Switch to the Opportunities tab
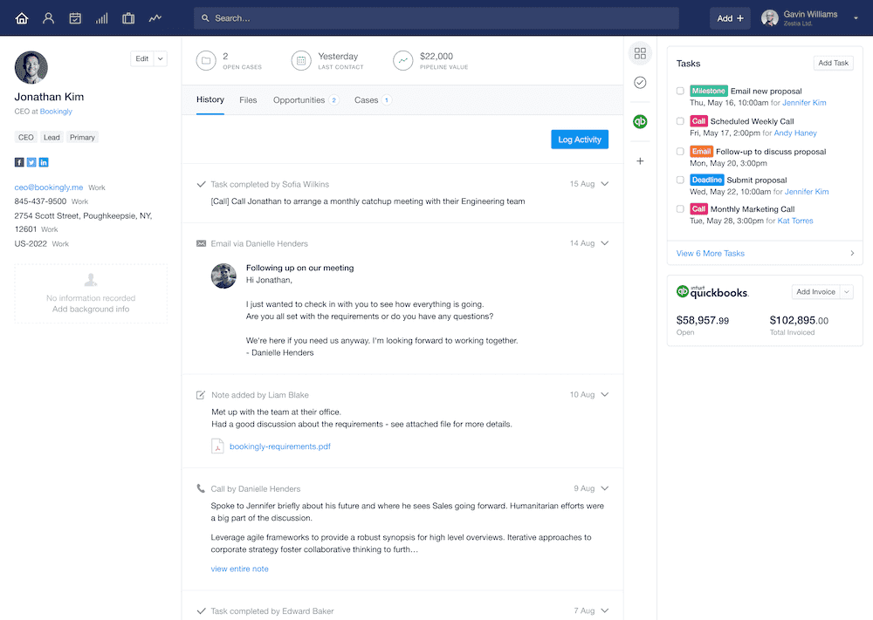 306,100
